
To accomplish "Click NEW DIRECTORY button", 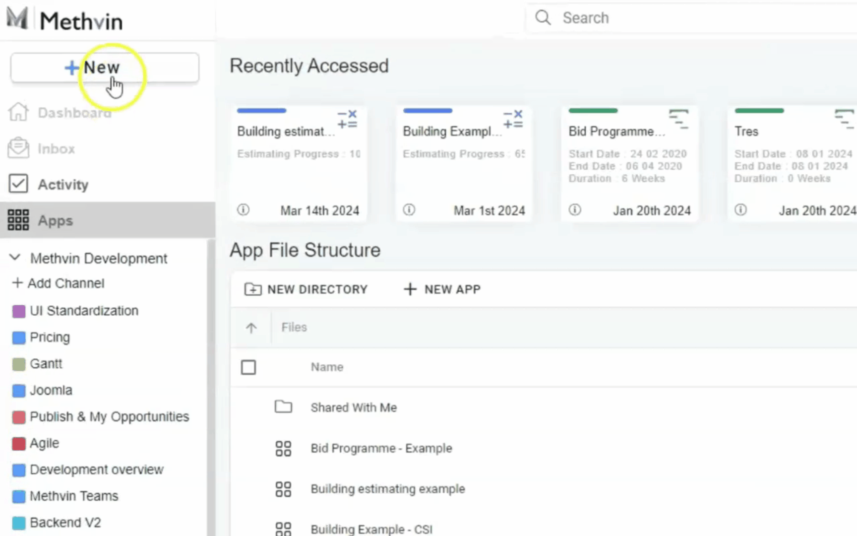I will point(306,289).
